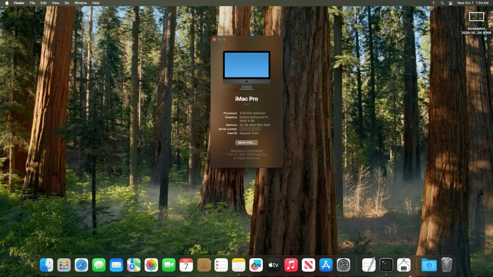493x277 pixels.
Task: Open Contacts app in the Dock
Action: click(204, 265)
